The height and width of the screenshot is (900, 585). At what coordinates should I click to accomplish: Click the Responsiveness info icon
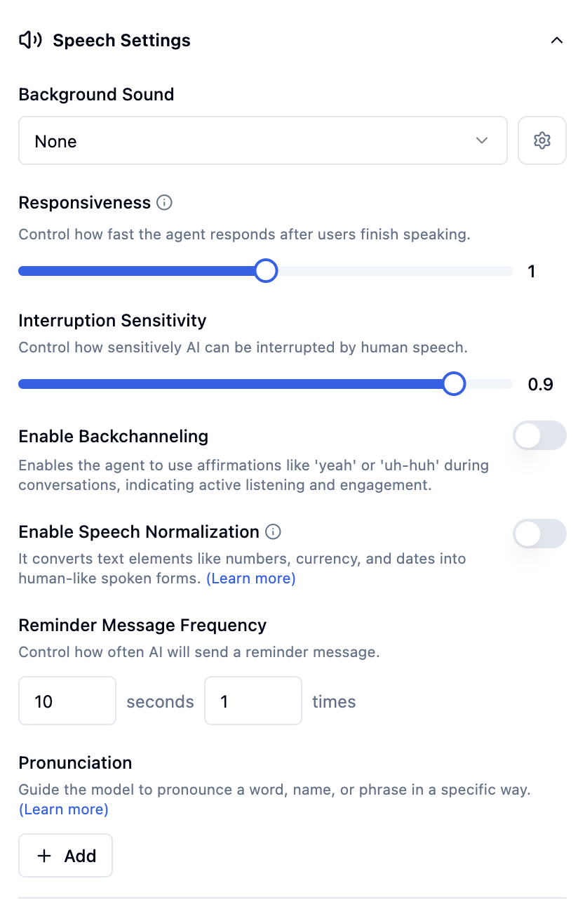point(164,203)
